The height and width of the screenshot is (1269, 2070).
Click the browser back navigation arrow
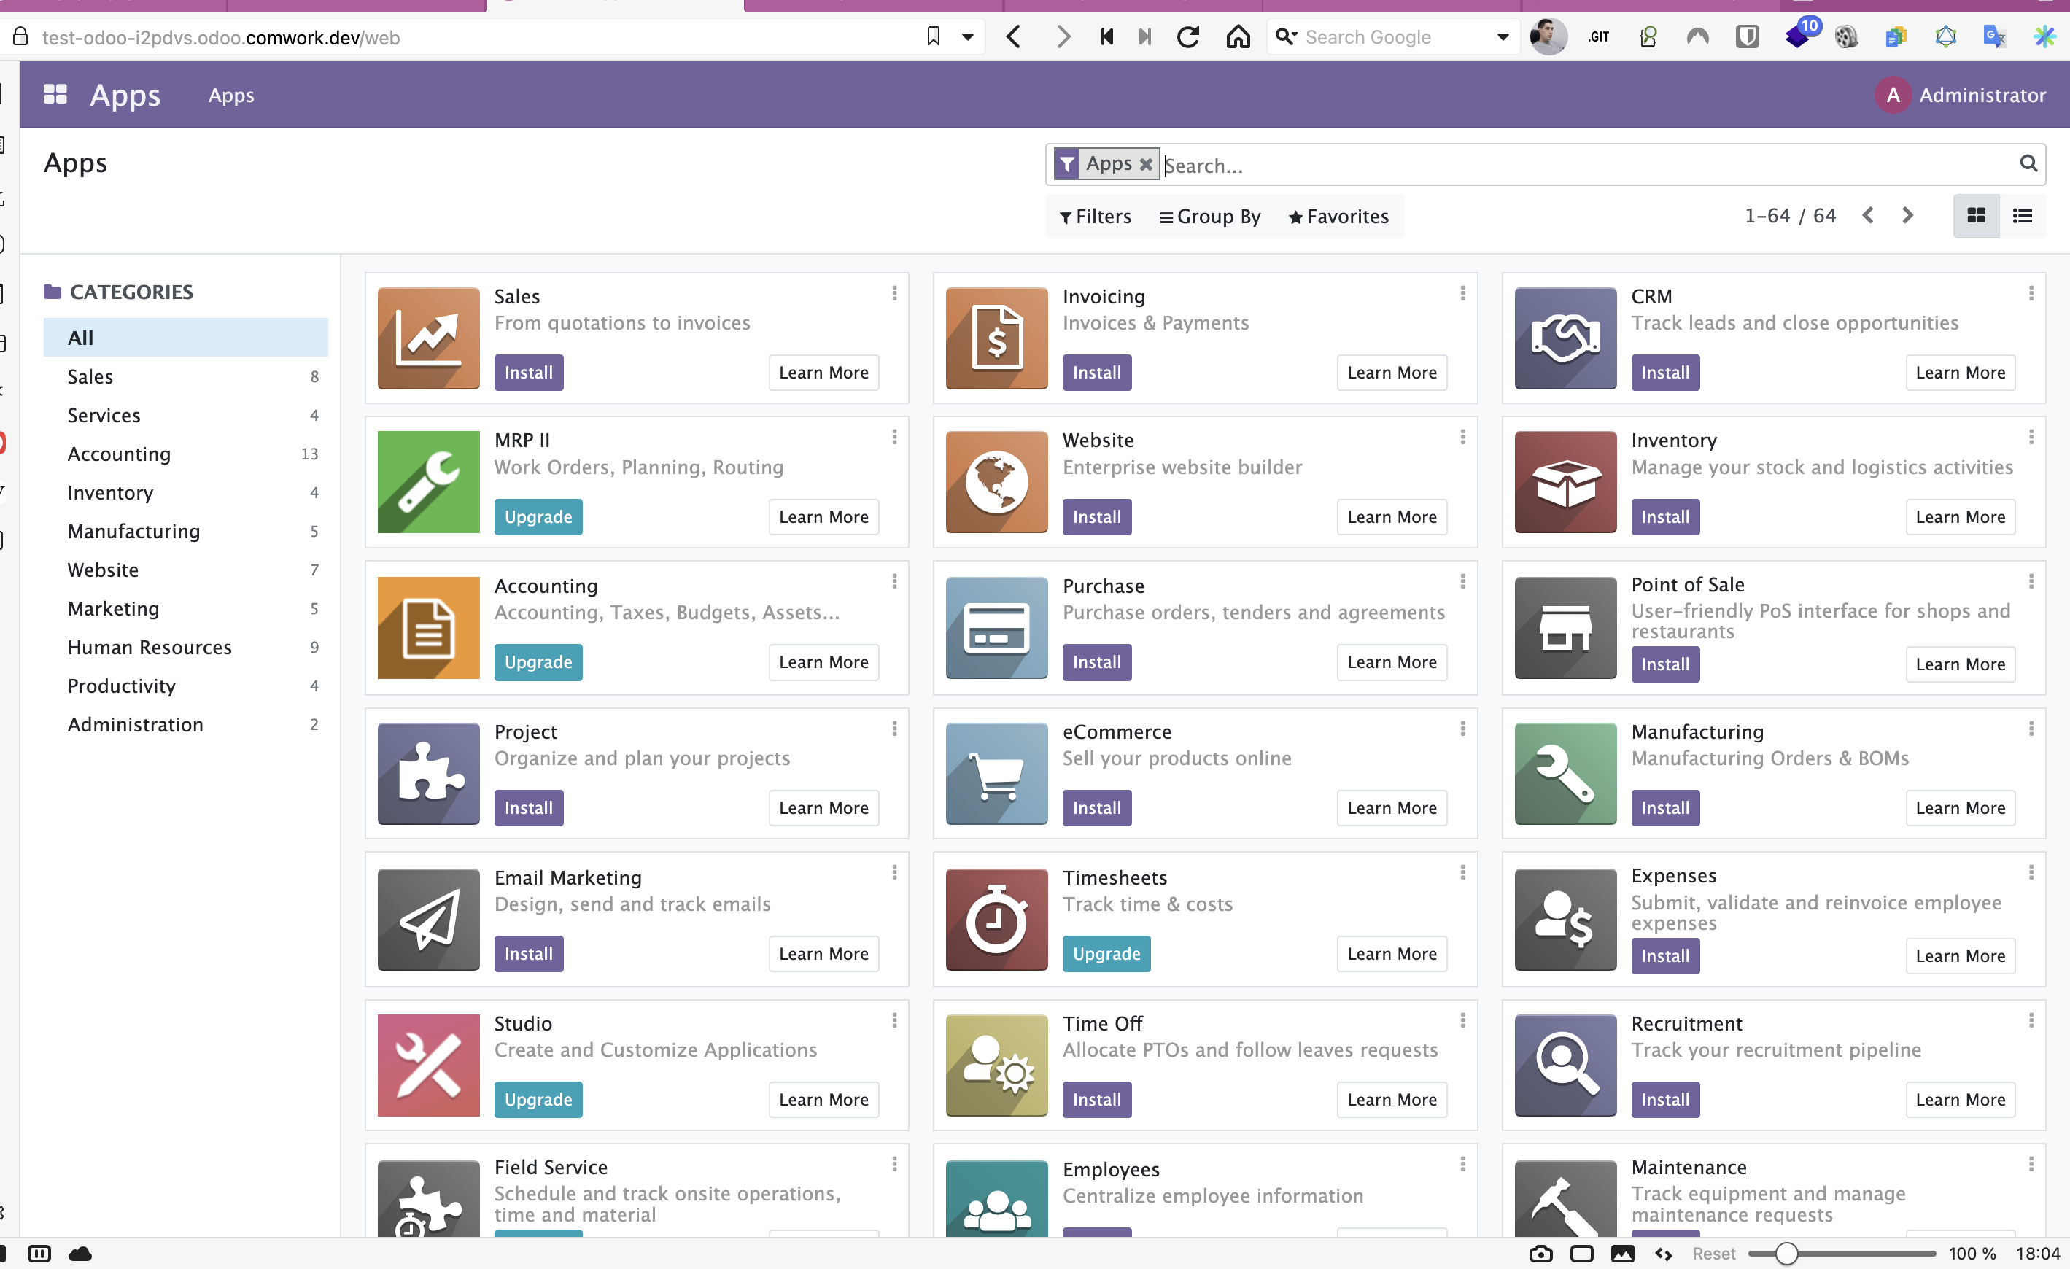1014,37
